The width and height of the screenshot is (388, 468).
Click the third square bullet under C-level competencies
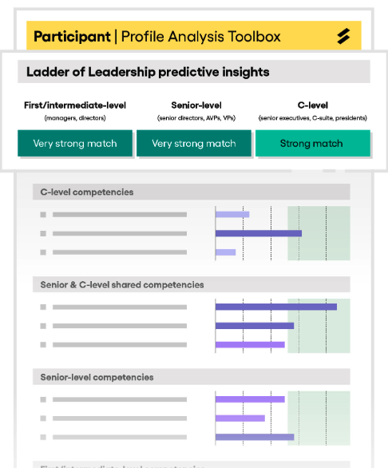pyautogui.click(x=43, y=252)
